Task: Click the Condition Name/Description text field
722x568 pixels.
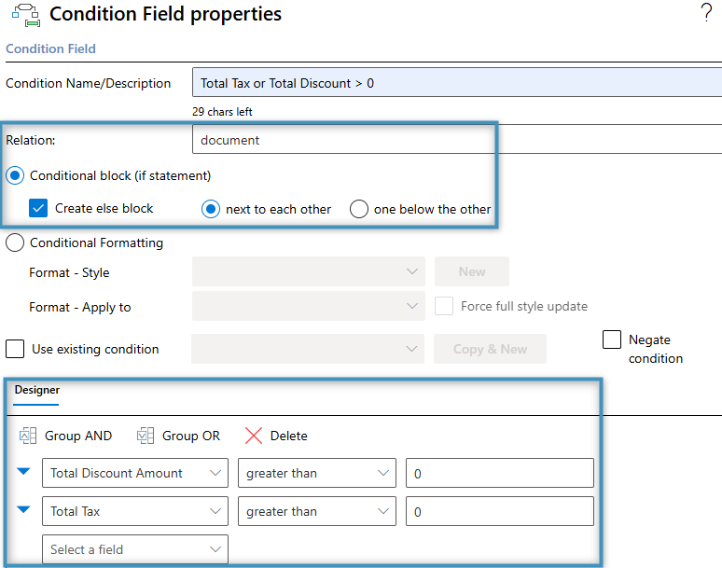Action: point(457,83)
